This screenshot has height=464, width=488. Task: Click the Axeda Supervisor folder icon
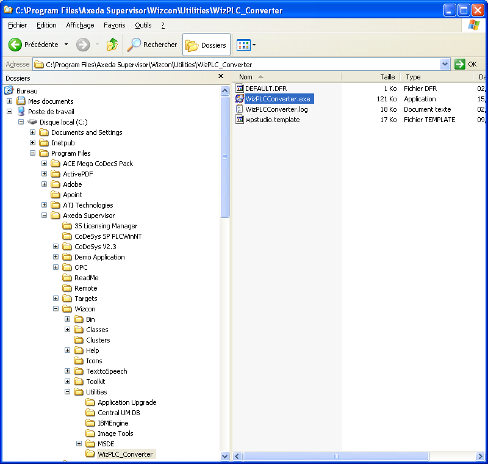[x=56, y=215]
